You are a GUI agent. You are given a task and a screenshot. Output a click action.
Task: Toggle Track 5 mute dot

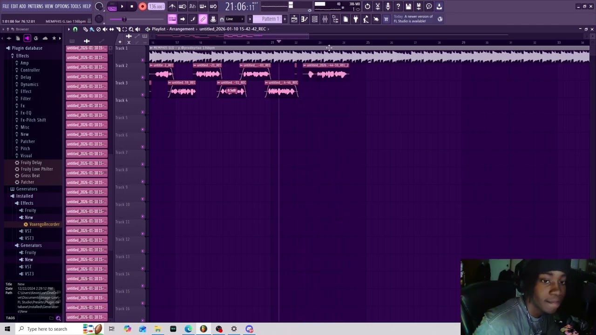click(142, 129)
